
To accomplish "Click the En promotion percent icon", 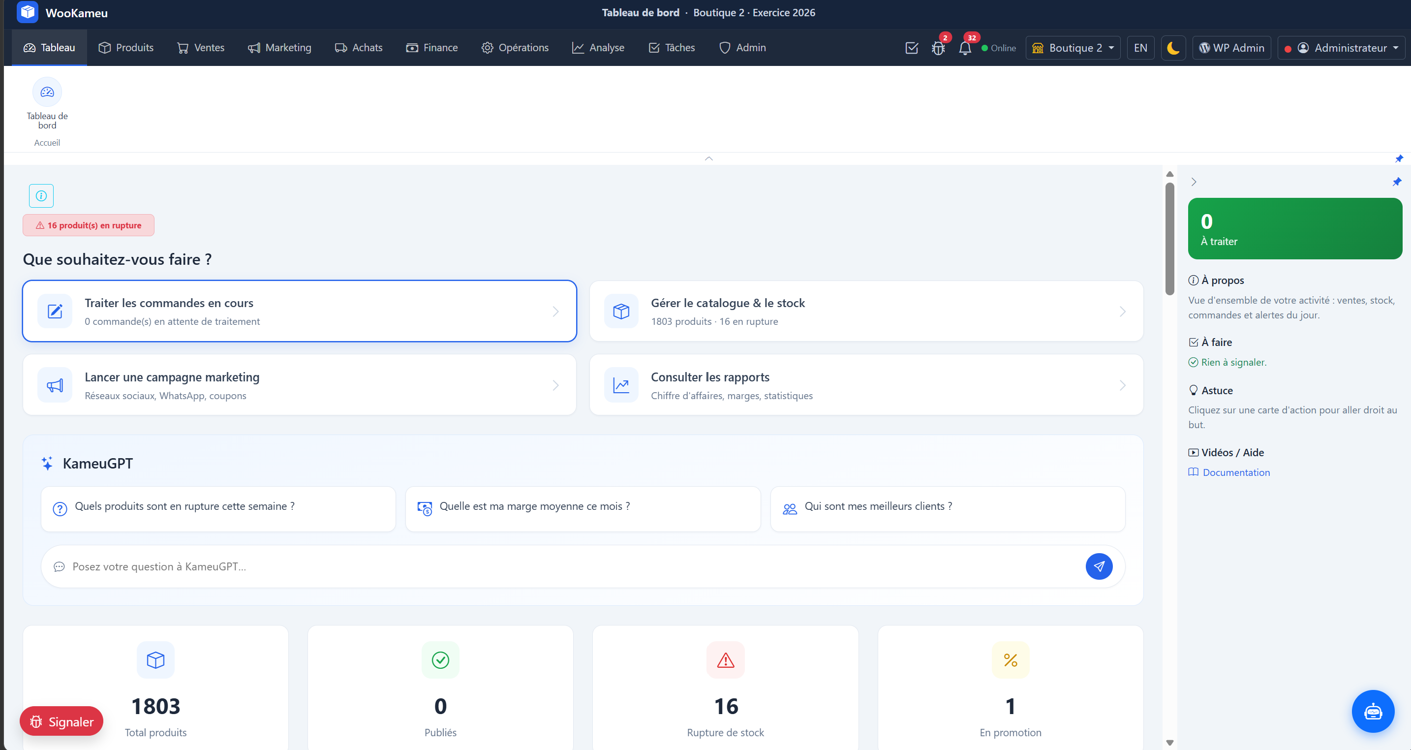I will point(1011,659).
